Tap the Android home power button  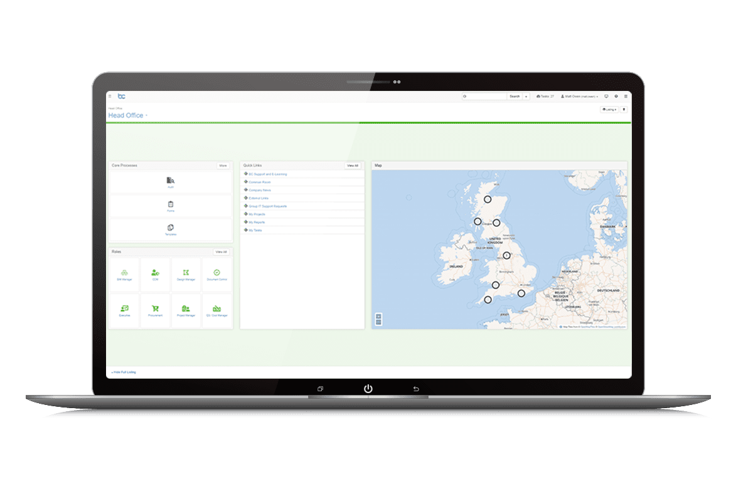tap(368, 389)
